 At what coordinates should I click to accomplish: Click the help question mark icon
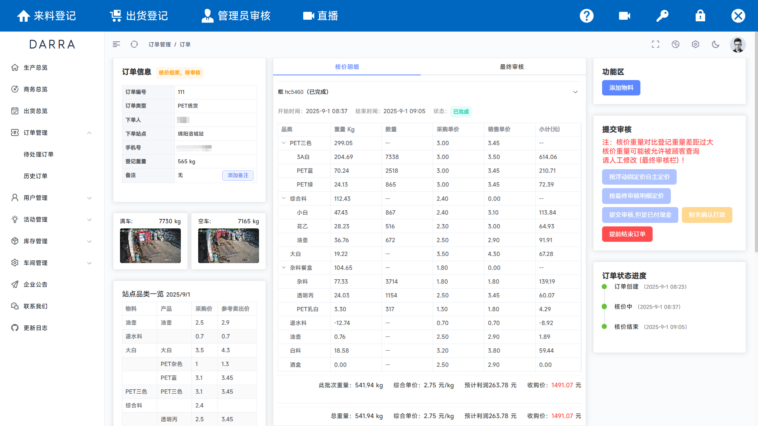[587, 16]
